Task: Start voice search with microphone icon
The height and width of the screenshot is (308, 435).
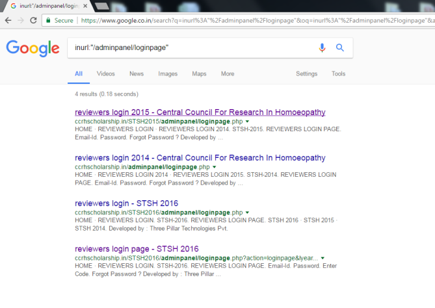Action: pyautogui.click(x=322, y=47)
